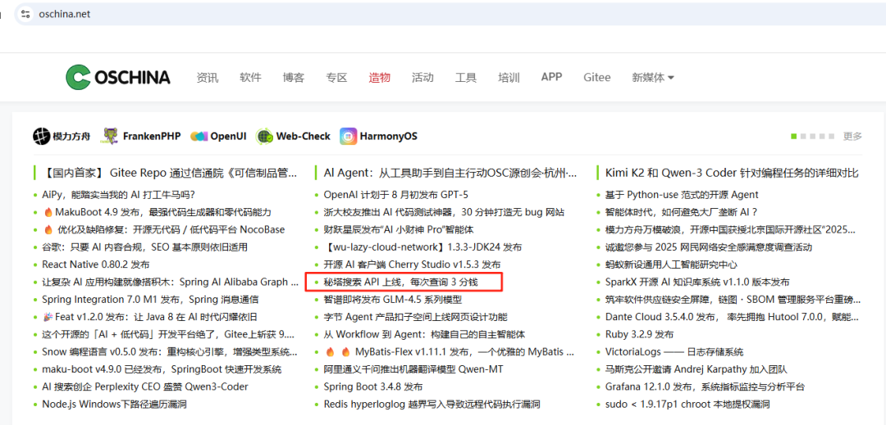Go to the 资讯 section
886x425 pixels.
pyautogui.click(x=207, y=78)
